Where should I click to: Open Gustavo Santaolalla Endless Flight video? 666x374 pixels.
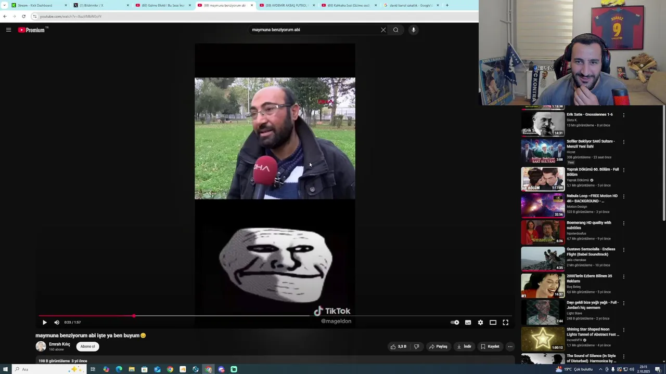click(x=591, y=251)
